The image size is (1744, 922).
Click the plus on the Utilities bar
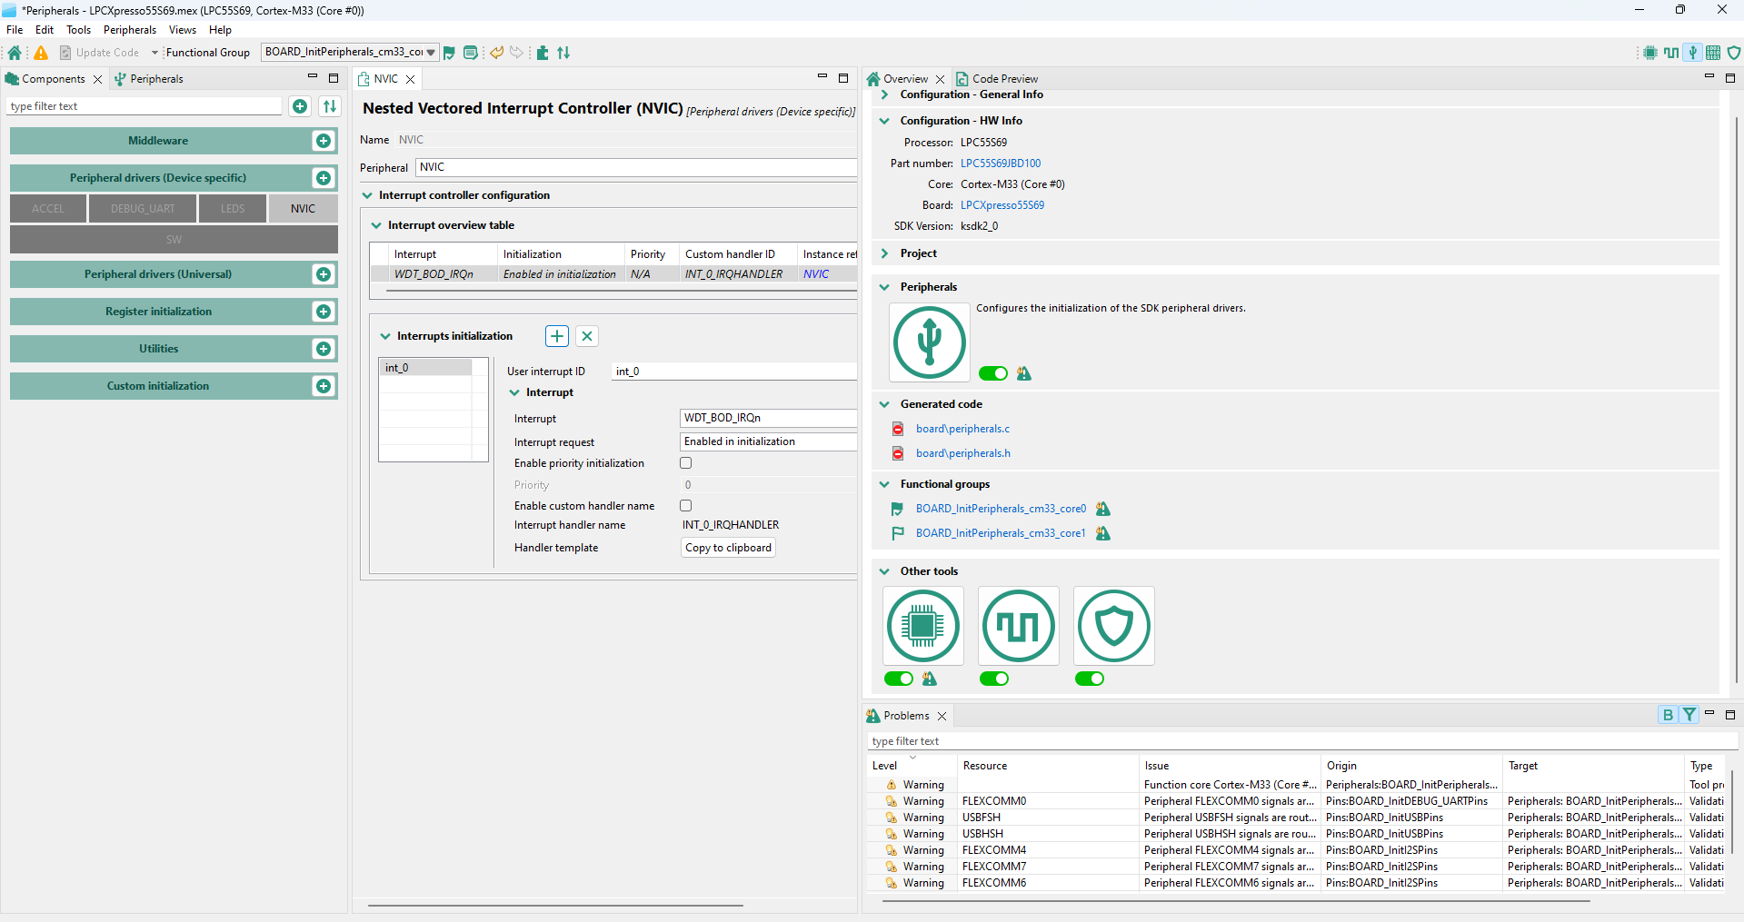pos(324,349)
